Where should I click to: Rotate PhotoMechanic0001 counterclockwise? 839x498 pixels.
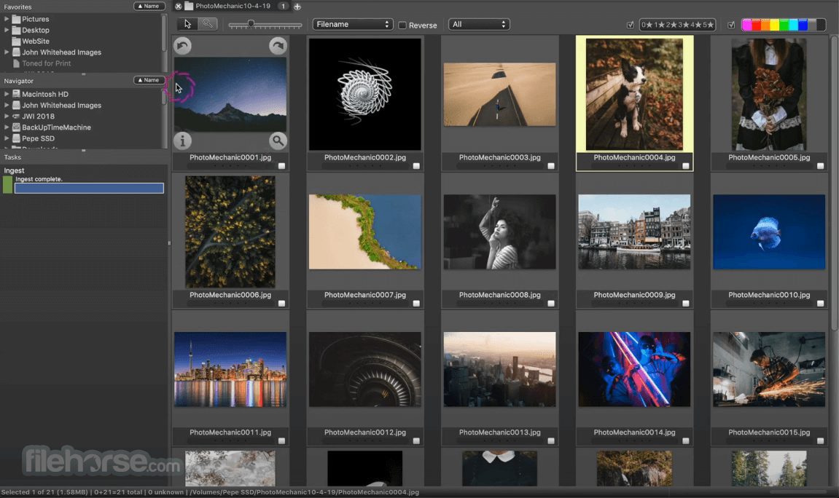(x=182, y=46)
